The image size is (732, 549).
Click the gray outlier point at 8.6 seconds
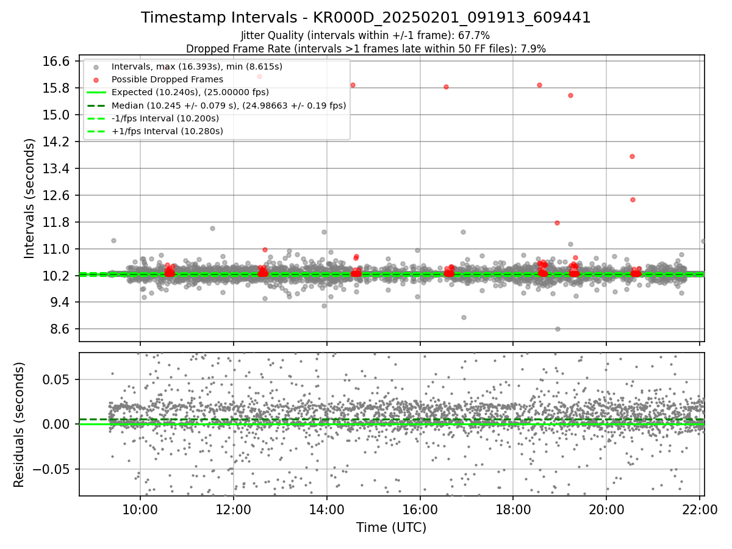coord(558,329)
